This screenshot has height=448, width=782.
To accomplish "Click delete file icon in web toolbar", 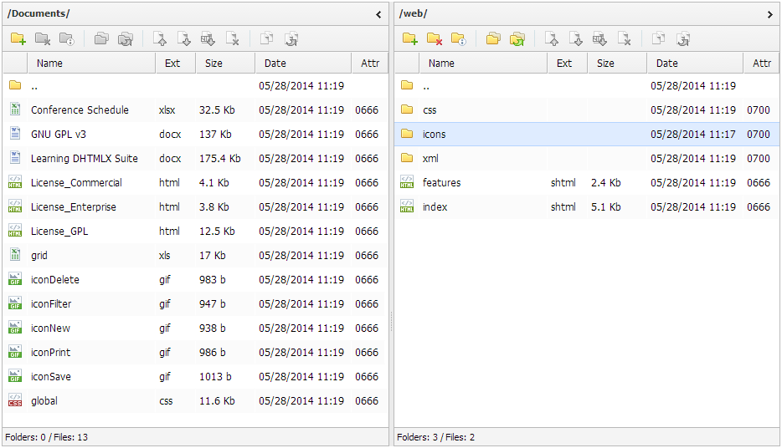I will click(x=625, y=38).
